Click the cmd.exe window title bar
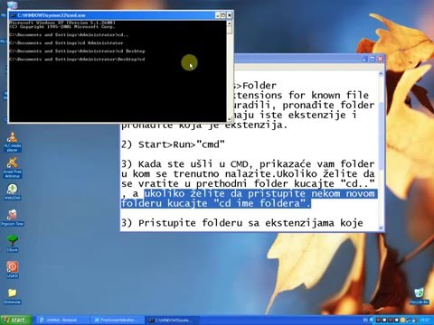Screen dimensions: 434x325 (115, 15)
